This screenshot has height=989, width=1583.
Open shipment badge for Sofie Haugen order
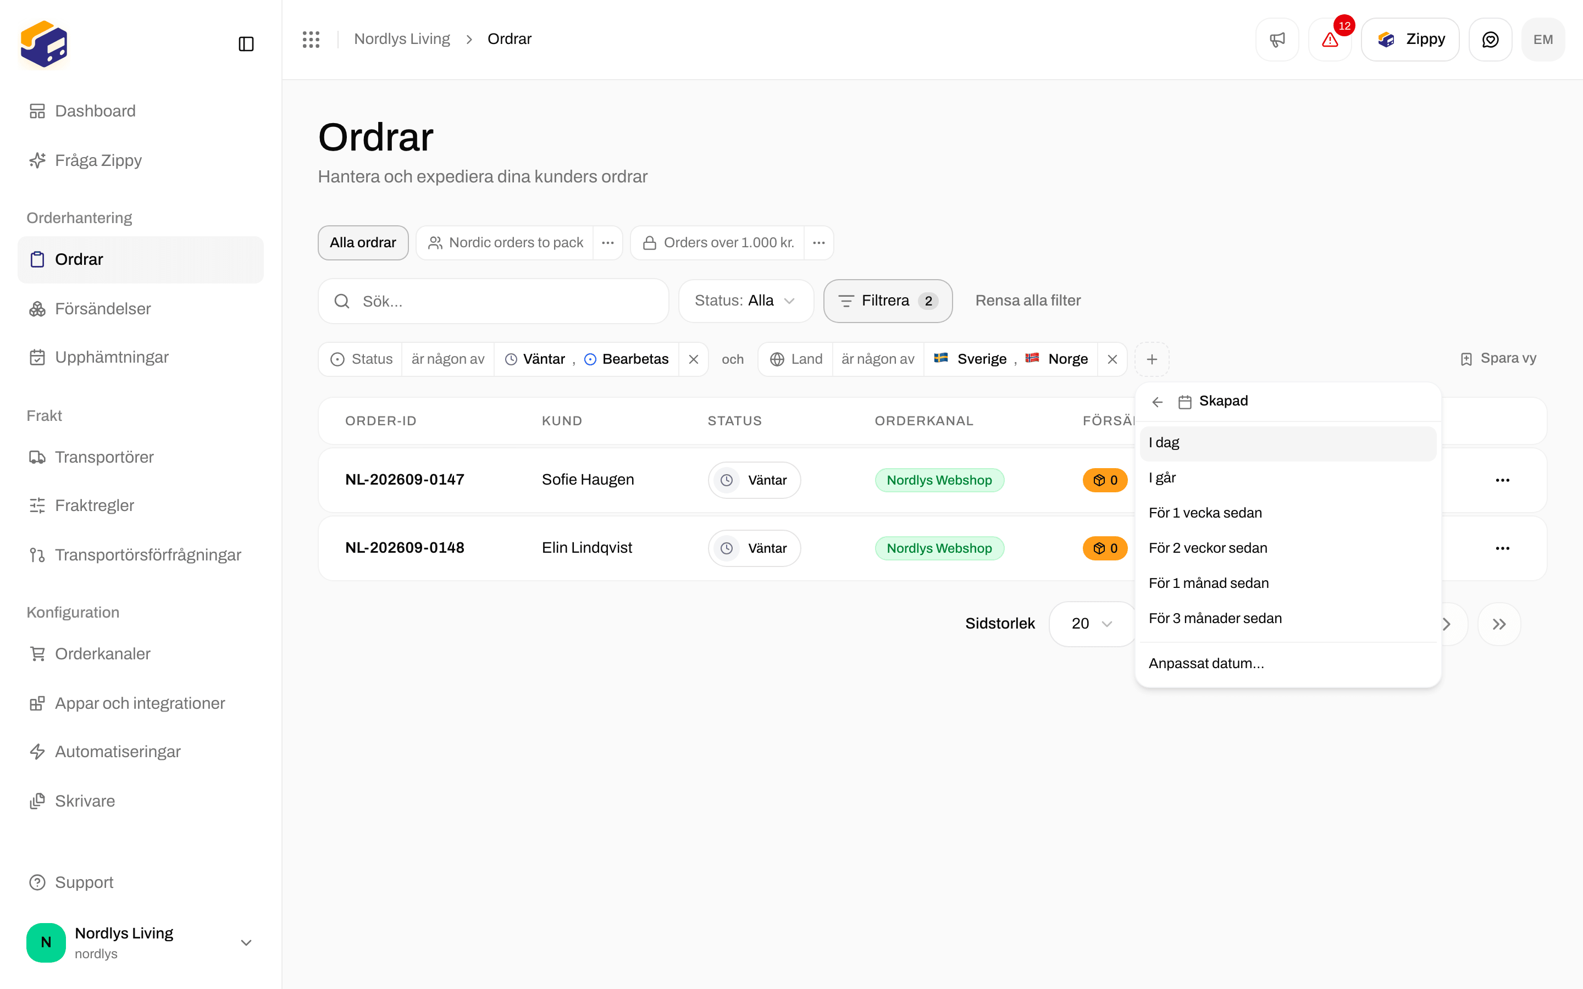click(1105, 480)
